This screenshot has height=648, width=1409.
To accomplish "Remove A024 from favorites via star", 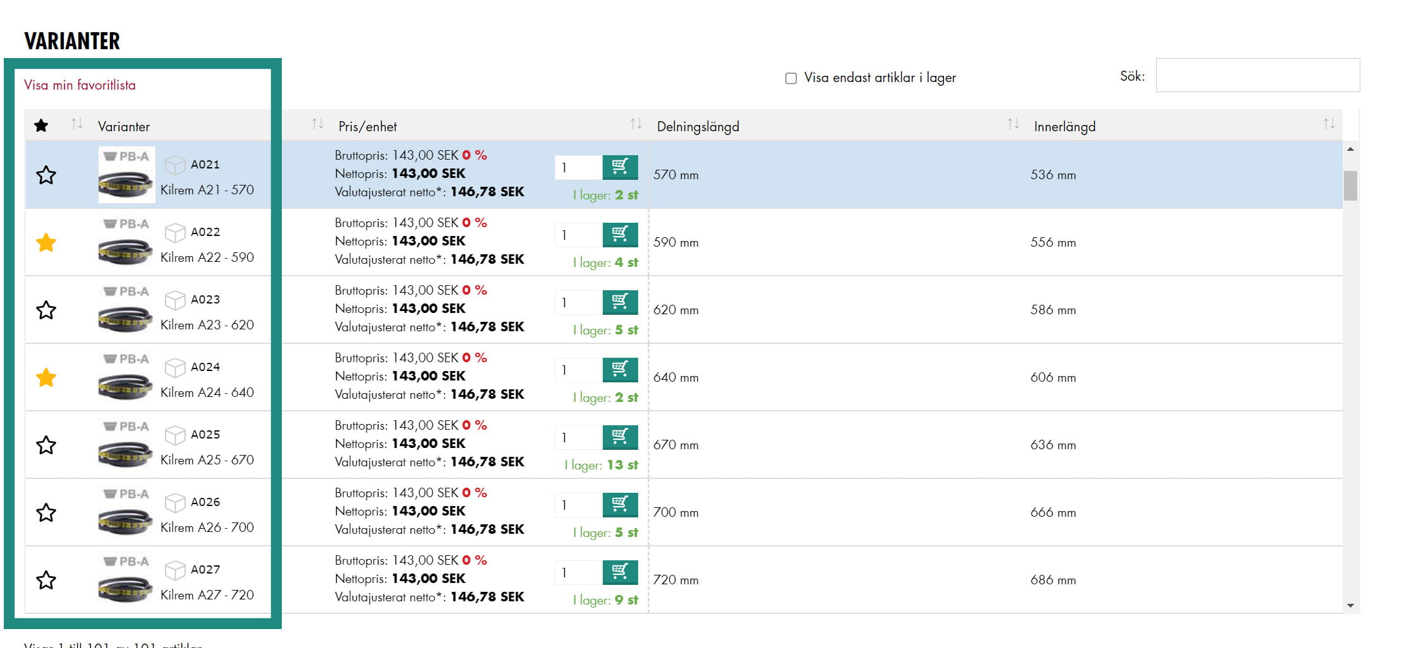I will [x=46, y=377].
